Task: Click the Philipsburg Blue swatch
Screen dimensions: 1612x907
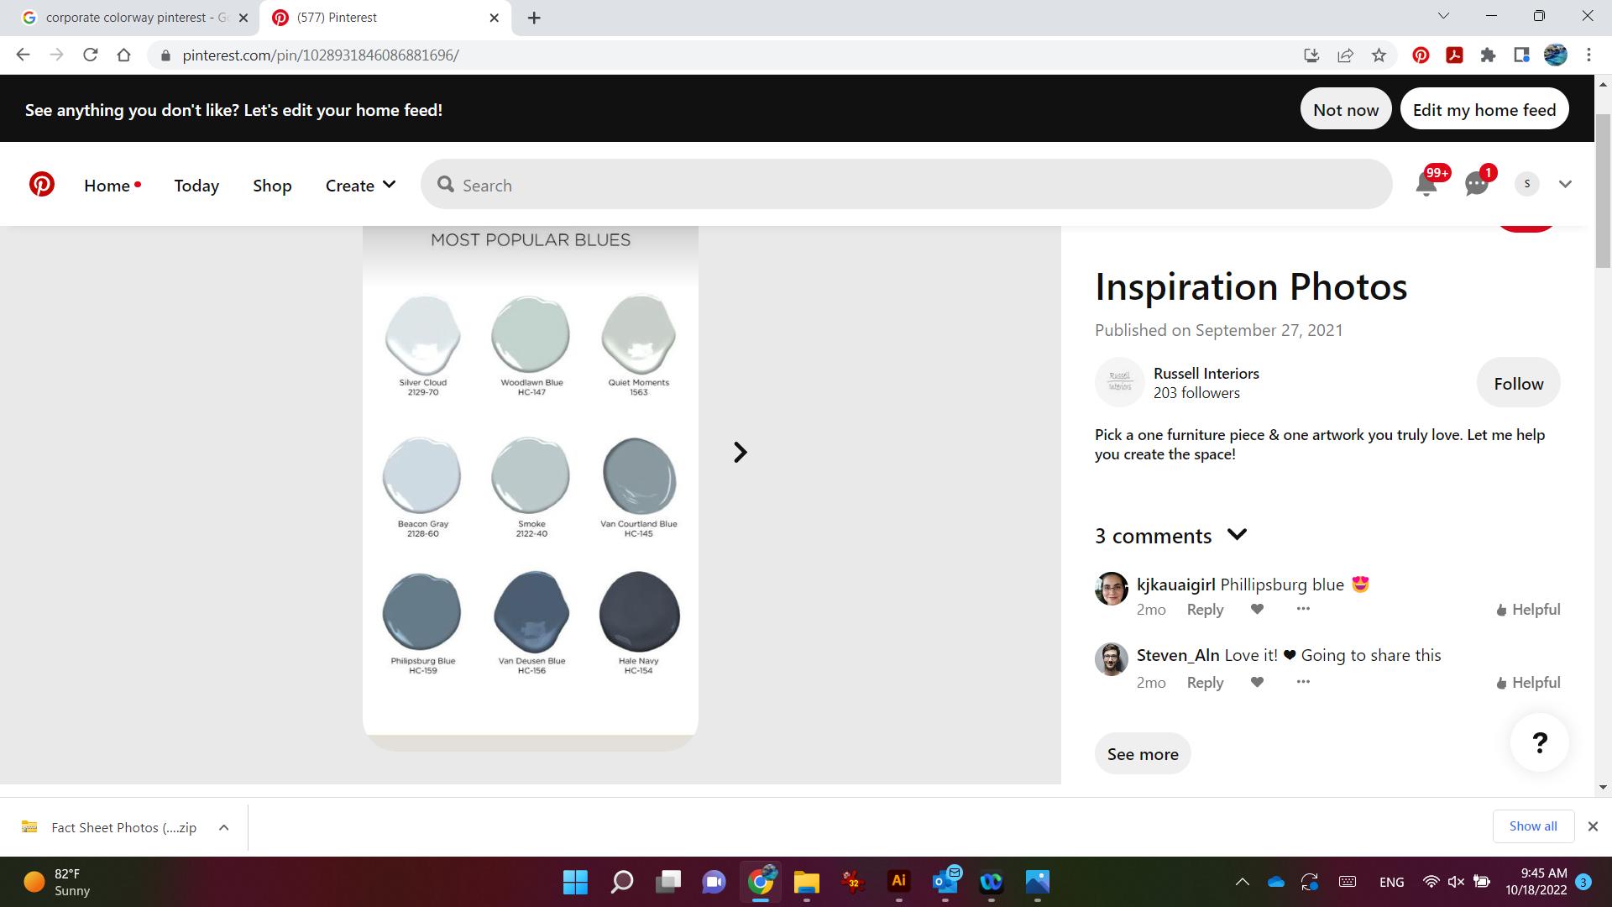Action: 421,612
